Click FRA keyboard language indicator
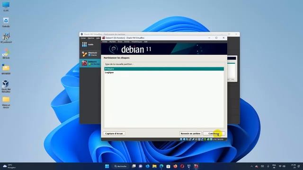The height and width of the screenshot is (170, 303). [274, 166]
